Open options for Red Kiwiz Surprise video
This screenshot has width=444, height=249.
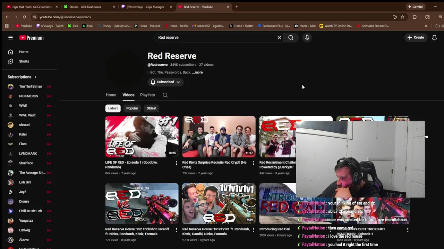coord(253,163)
